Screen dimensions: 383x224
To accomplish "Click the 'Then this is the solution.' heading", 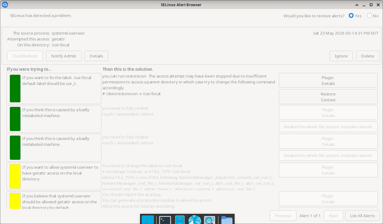I will pos(128,69).
